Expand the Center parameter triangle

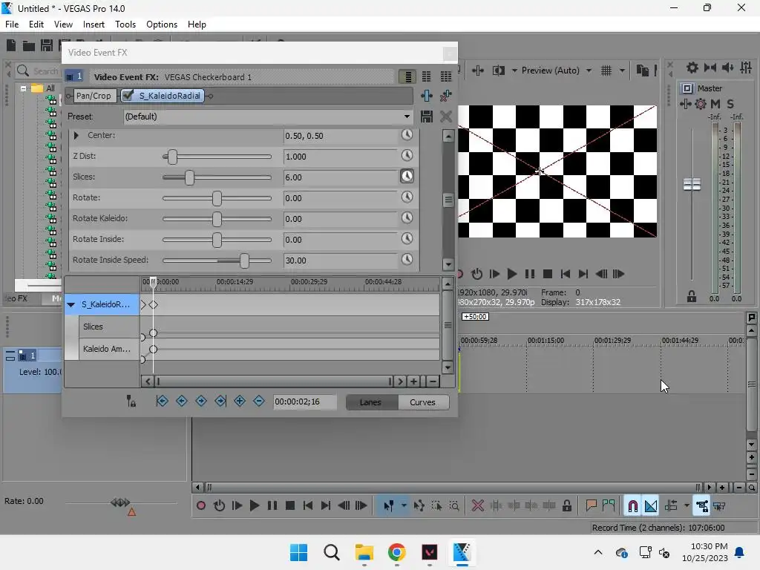click(76, 135)
